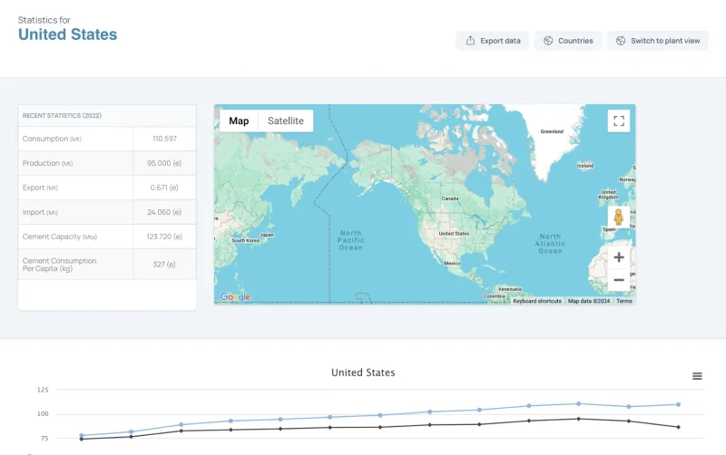Image resolution: width=726 pixels, height=455 pixels.
Task: Click the last blue line data point
Action: (x=678, y=404)
